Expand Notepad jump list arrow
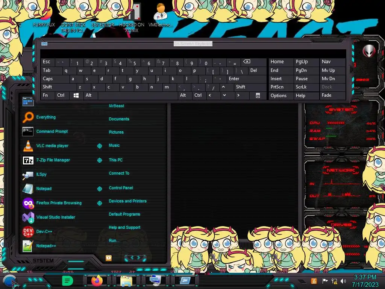The width and height of the screenshot is (385, 289). 99,189
